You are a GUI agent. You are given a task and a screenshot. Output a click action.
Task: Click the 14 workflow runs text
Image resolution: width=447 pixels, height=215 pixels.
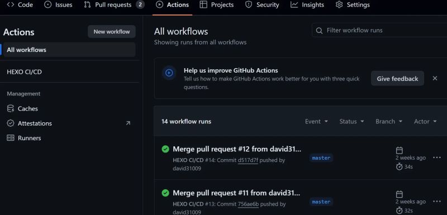pos(186,121)
